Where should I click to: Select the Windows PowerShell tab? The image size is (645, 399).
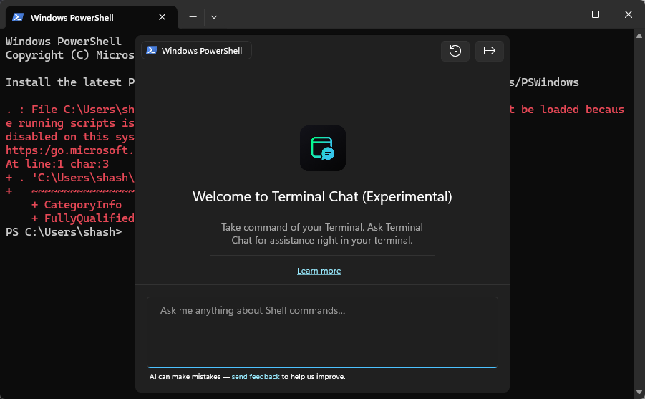tap(72, 16)
